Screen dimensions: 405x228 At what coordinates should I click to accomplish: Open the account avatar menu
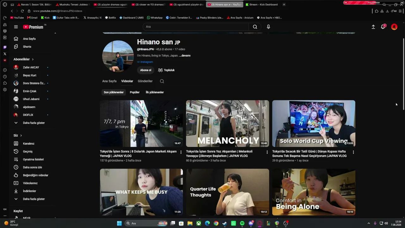(x=394, y=27)
